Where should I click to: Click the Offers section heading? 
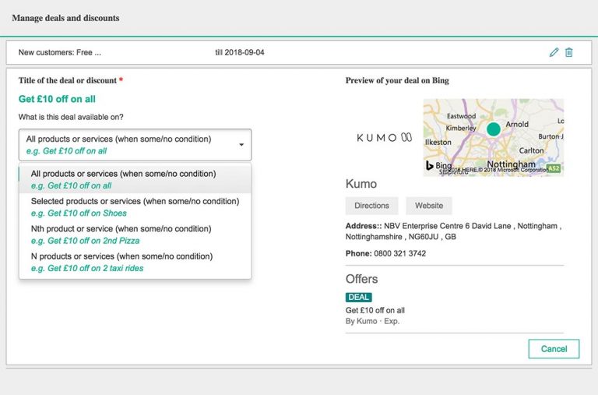click(x=361, y=279)
